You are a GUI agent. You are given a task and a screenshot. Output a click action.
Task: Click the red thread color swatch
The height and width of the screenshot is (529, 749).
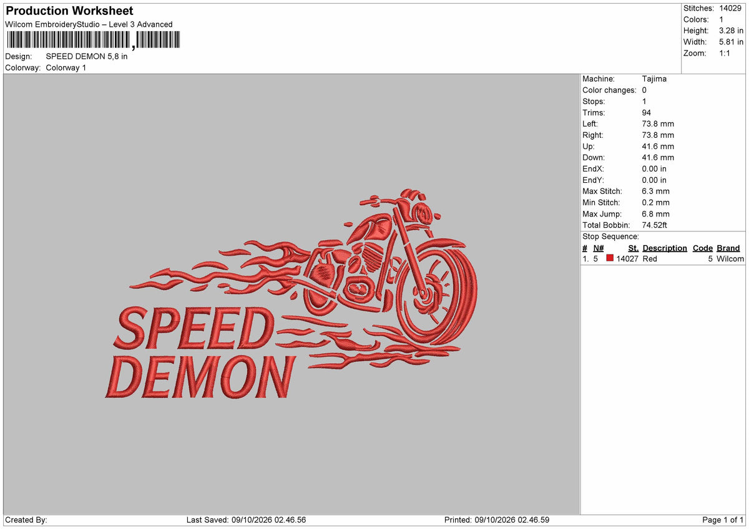pos(610,259)
